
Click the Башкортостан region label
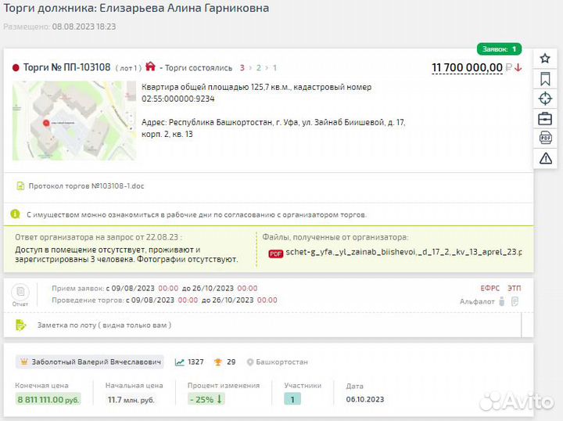(x=281, y=362)
